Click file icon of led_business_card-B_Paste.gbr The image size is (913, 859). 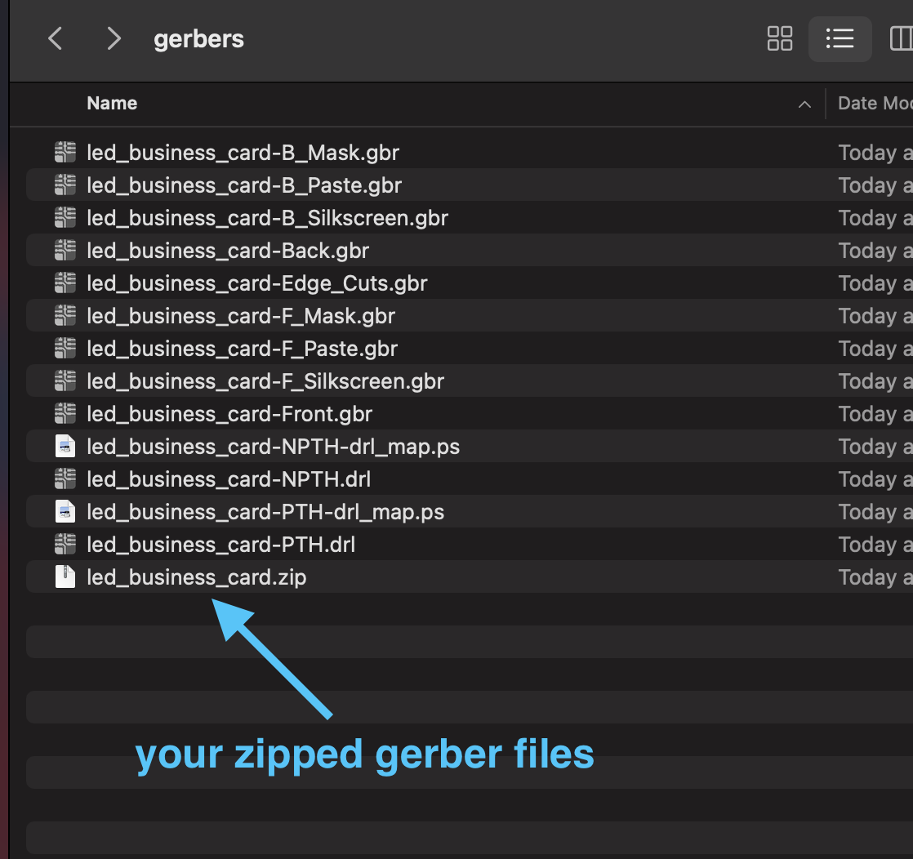pyautogui.click(x=65, y=185)
